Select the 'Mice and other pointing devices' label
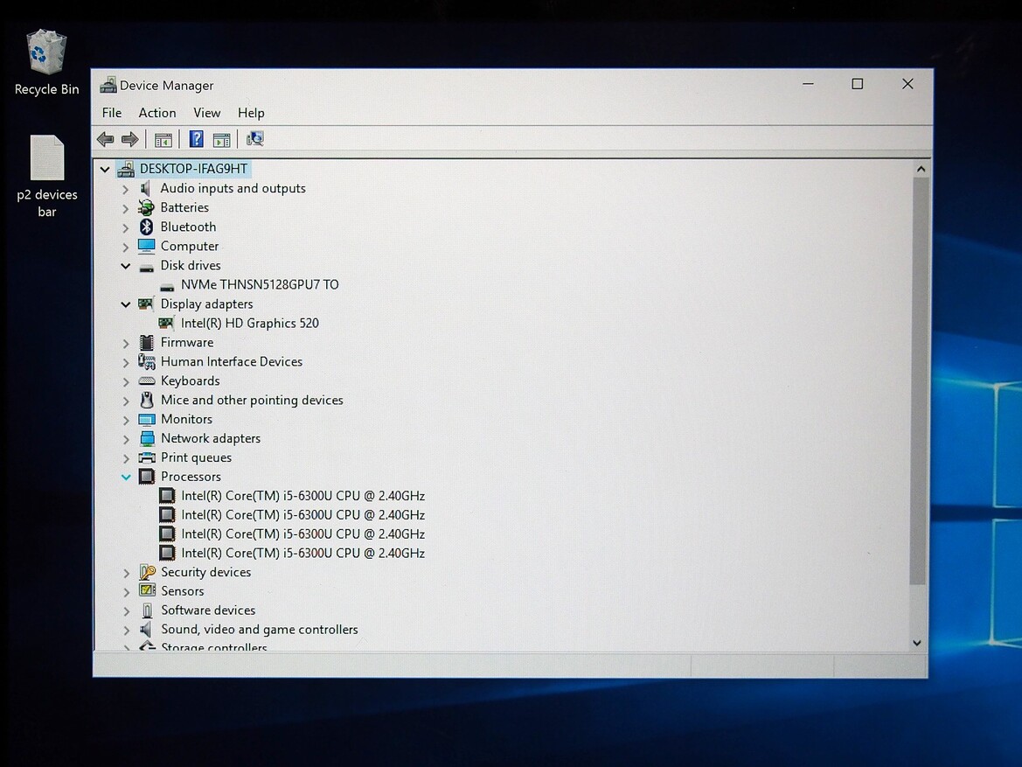 point(252,400)
